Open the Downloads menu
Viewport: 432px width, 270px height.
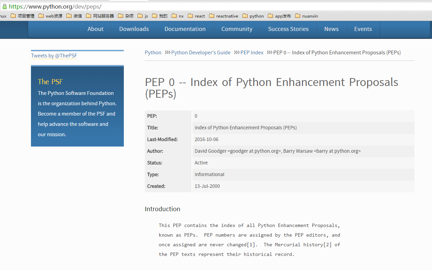click(134, 29)
